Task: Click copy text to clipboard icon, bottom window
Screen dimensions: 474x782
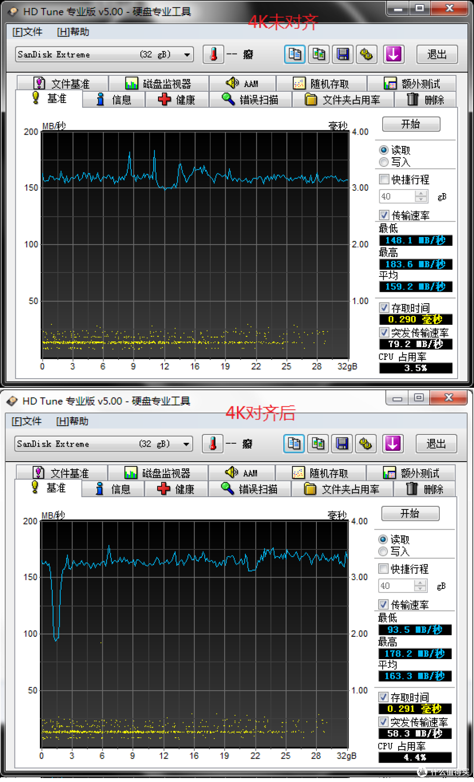Action: pos(294,444)
